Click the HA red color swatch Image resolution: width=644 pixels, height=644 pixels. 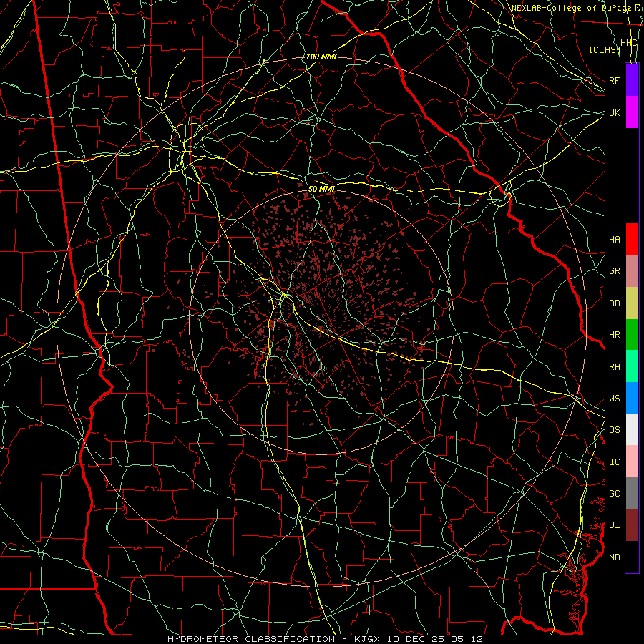tap(632, 239)
